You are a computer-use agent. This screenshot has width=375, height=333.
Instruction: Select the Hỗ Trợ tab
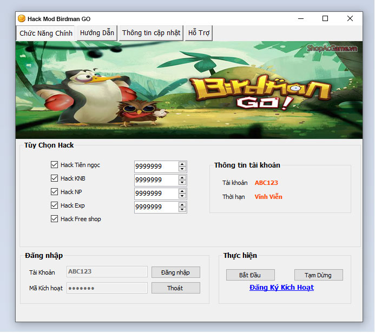coord(199,33)
